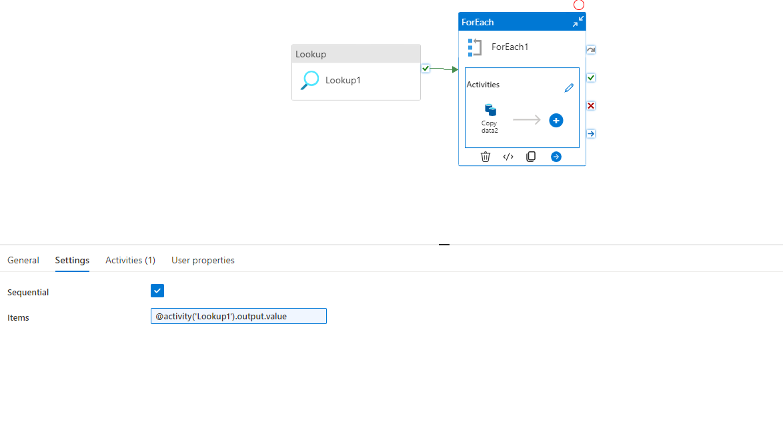Screen dimensions: 783x434
Task: Select the Completion arrow output connector
Action: [x=591, y=134]
